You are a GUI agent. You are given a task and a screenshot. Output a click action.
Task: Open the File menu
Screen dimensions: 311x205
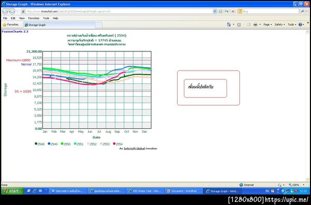(x=5, y=18)
